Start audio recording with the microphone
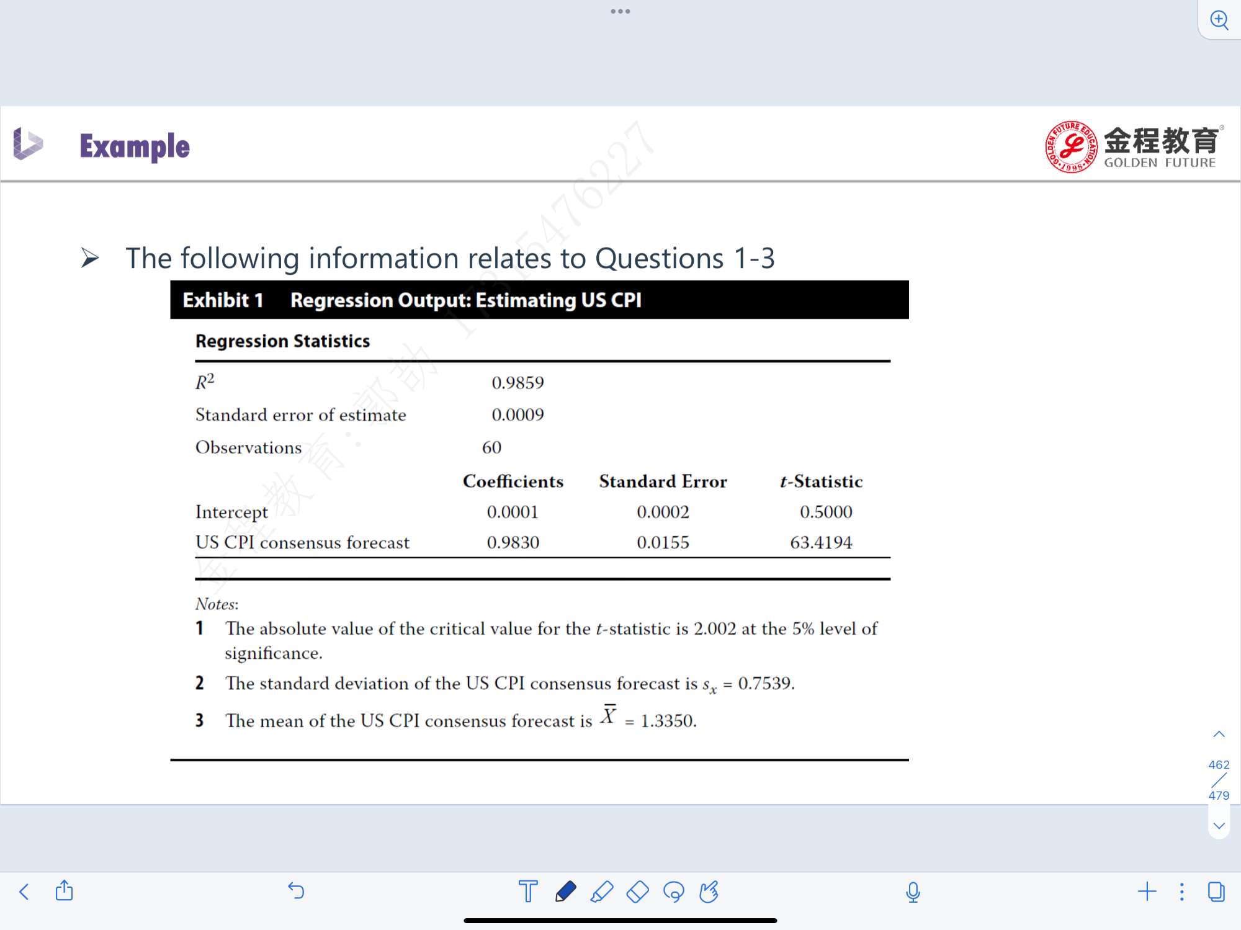This screenshot has height=930, width=1241. coord(913,892)
